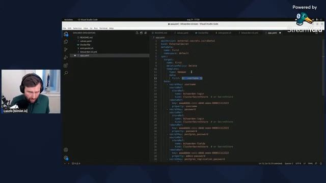Open the Selection menu

pos(77,28)
